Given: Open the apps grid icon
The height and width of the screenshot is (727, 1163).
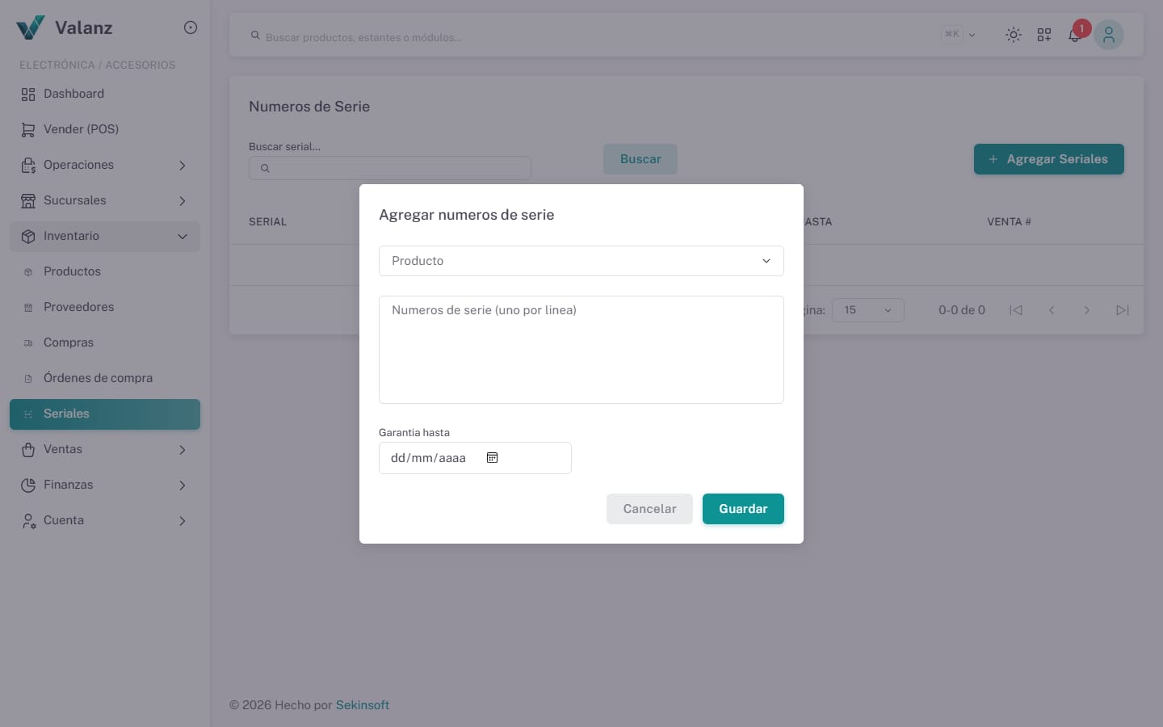Looking at the screenshot, I should pos(1044,35).
